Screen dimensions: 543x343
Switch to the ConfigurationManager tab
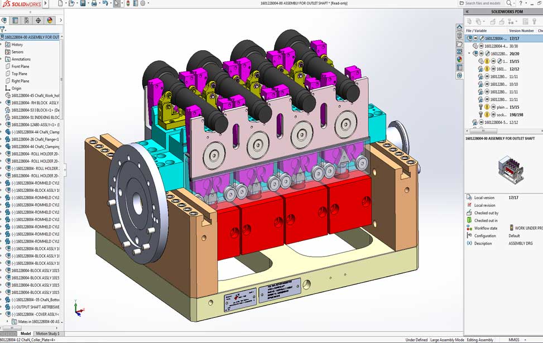pos(27,21)
